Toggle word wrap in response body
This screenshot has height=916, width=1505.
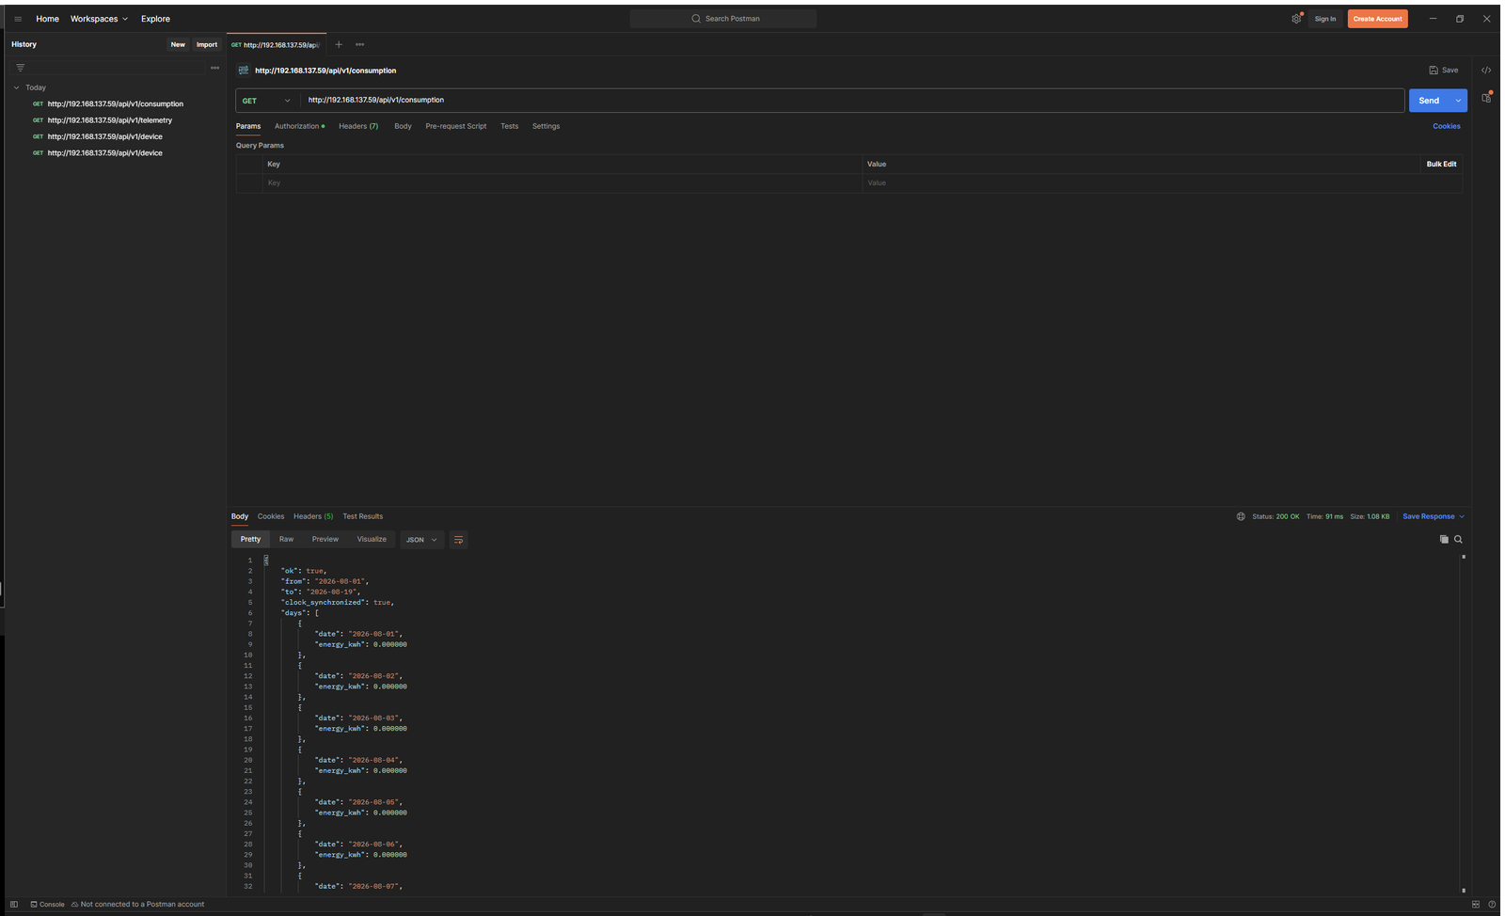[458, 540]
